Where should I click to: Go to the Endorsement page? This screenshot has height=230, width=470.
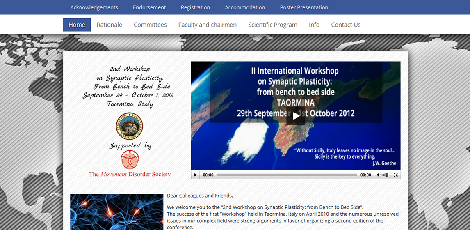[149, 7]
